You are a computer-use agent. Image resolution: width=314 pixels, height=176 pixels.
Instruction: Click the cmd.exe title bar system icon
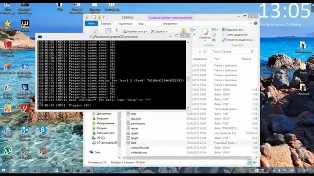tap(40, 37)
